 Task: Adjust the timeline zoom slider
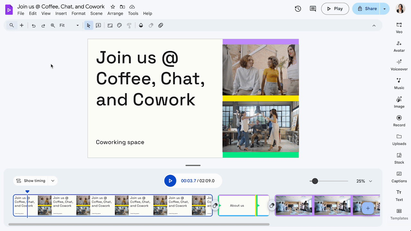315,181
